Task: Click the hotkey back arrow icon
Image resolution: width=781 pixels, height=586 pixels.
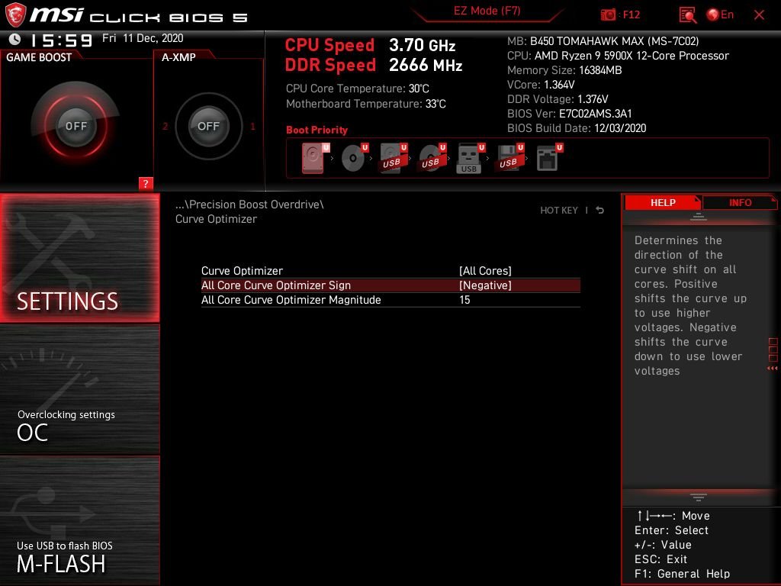Action: tap(599, 211)
